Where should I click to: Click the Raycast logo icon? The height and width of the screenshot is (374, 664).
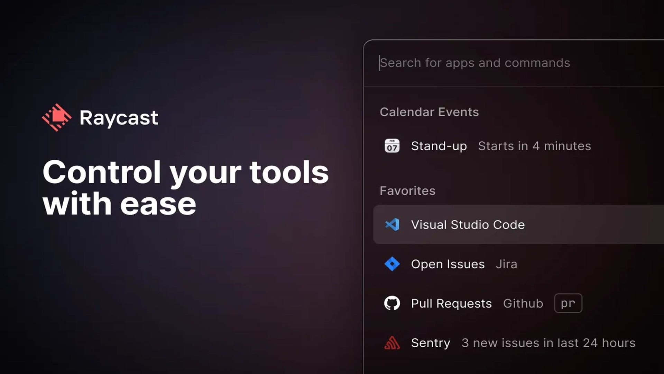57,117
